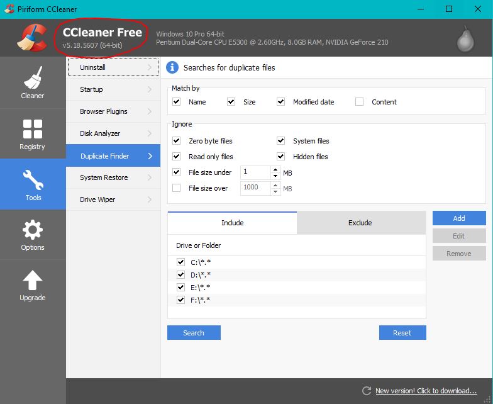Open Browser Plugins tool
Image resolution: width=493 pixels, height=404 pixels.
tap(113, 111)
